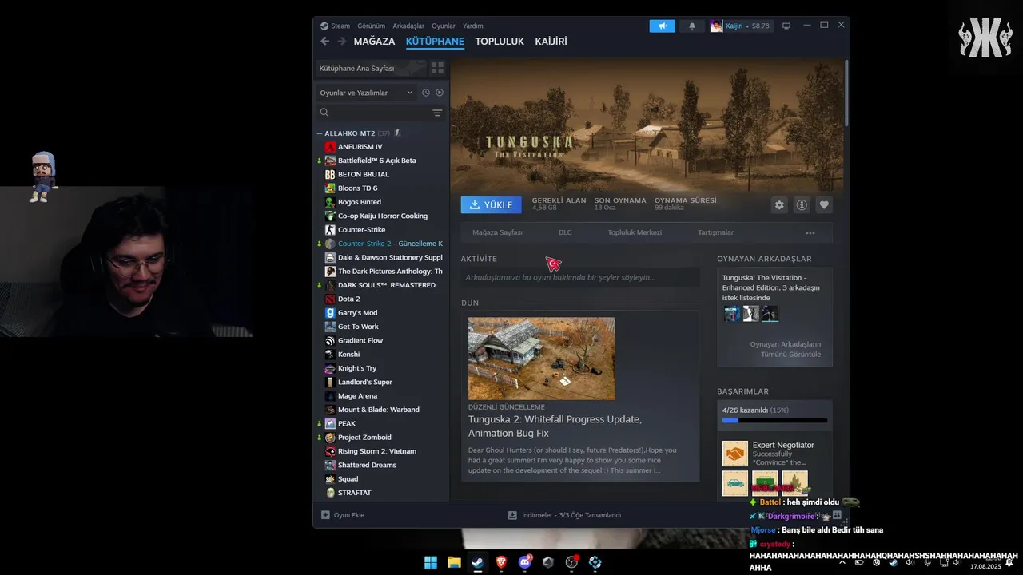
Task: Click the blue YÜKLE install button
Action: pos(491,205)
